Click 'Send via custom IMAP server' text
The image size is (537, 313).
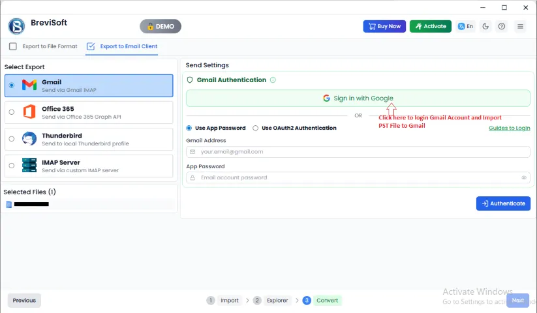point(80,170)
